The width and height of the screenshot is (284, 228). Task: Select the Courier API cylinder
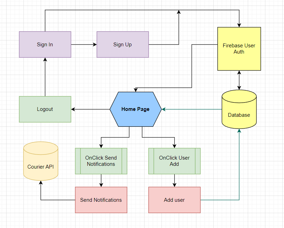coord(41,161)
